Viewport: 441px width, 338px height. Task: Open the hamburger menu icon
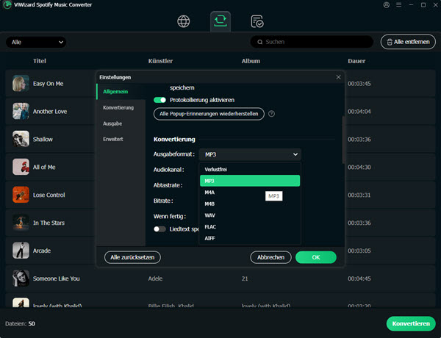point(399,5)
